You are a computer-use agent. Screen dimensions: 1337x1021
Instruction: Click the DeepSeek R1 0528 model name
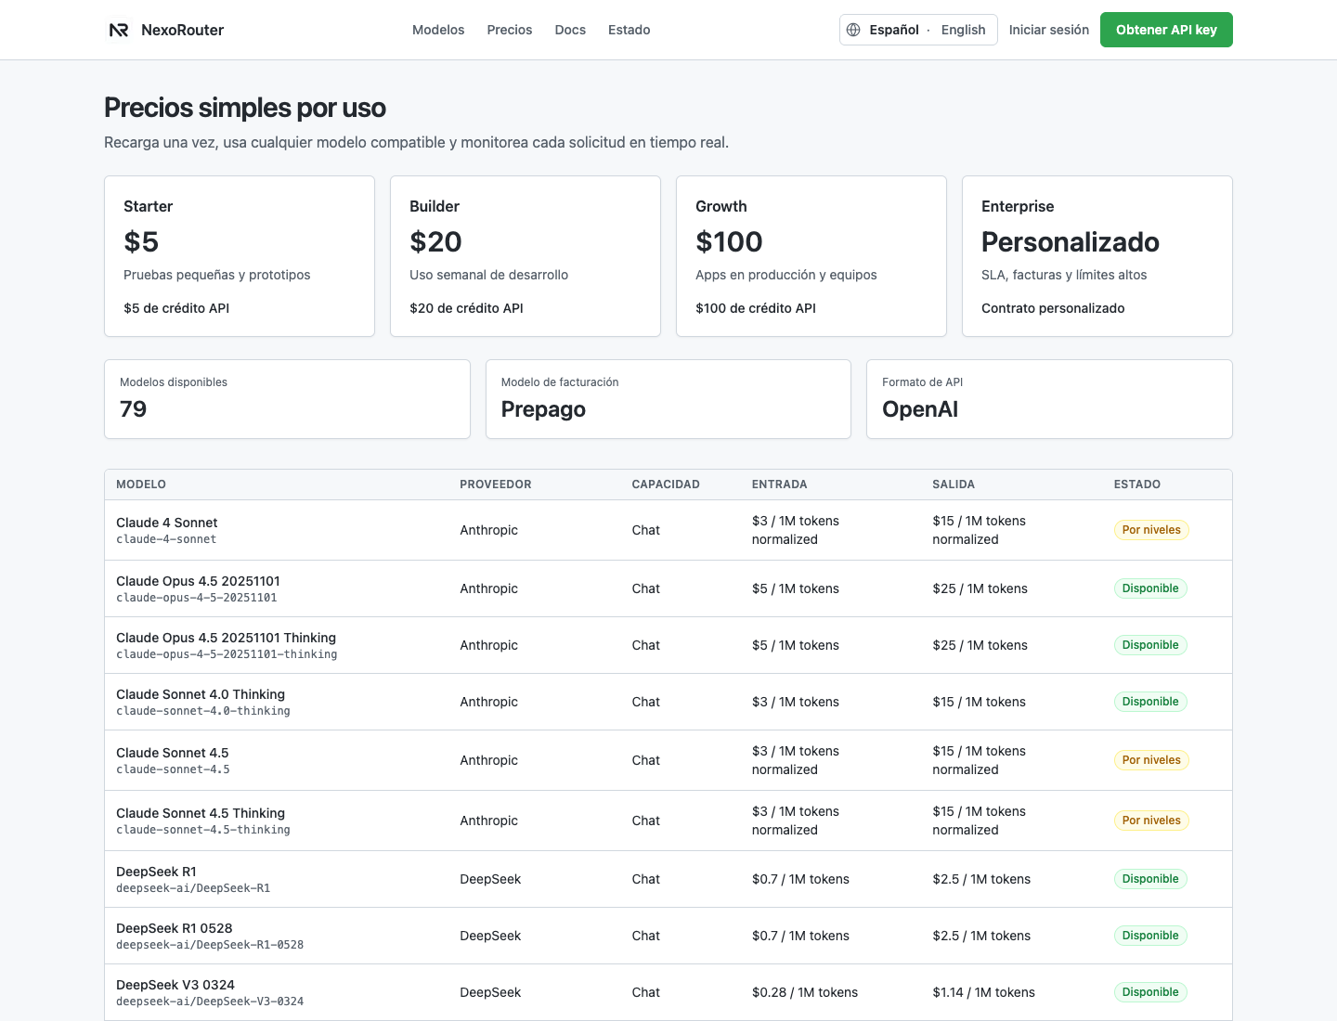coord(175,928)
